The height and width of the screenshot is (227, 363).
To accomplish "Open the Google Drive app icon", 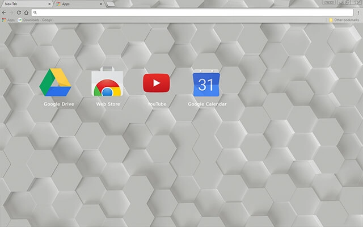I will coord(55,82).
